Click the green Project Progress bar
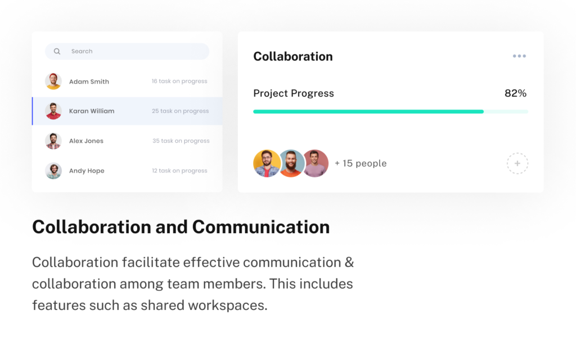Image resolution: width=576 pixels, height=346 pixels. coord(368,112)
